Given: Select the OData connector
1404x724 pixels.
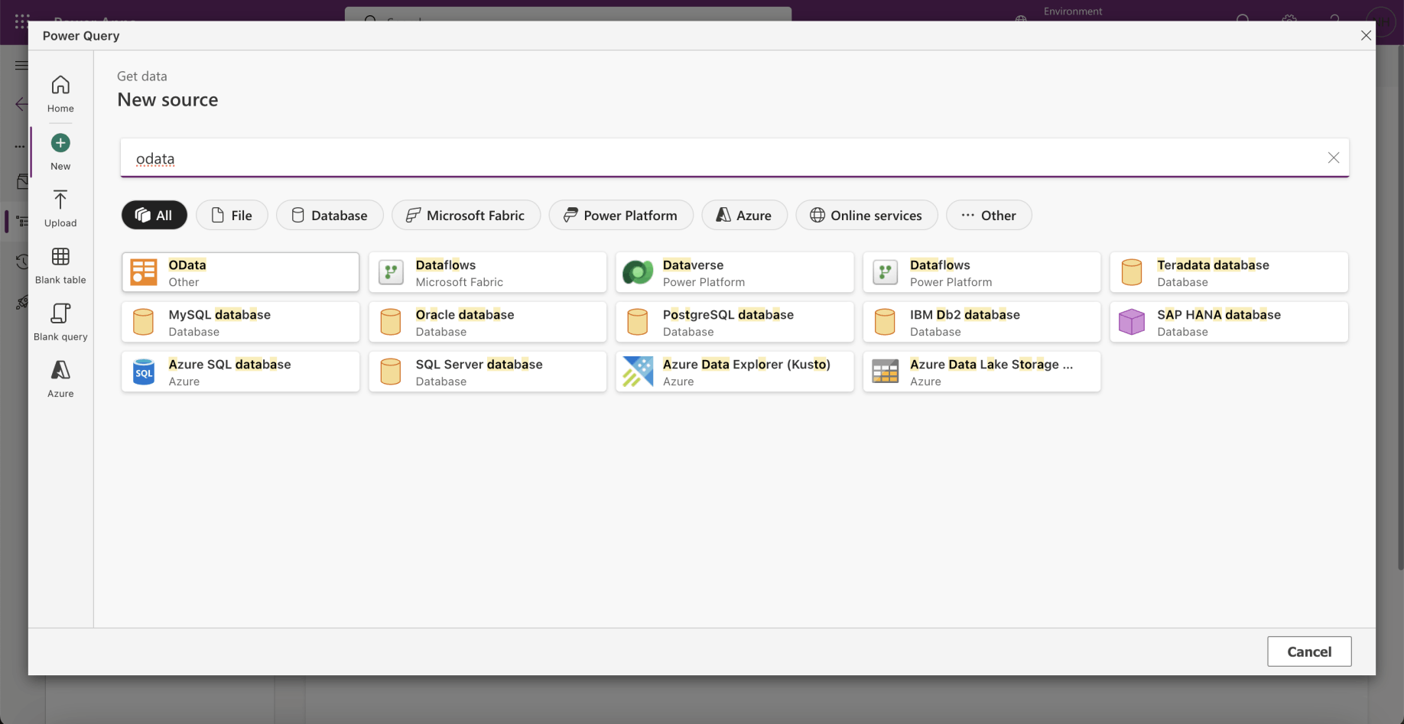Looking at the screenshot, I should 240,272.
